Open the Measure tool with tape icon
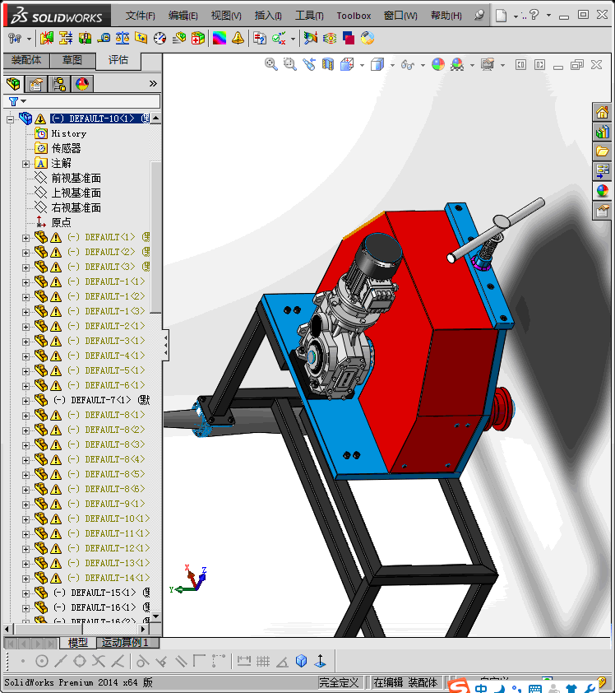The height and width of the screenshot is (693, 615). click(x=104, y=39)
